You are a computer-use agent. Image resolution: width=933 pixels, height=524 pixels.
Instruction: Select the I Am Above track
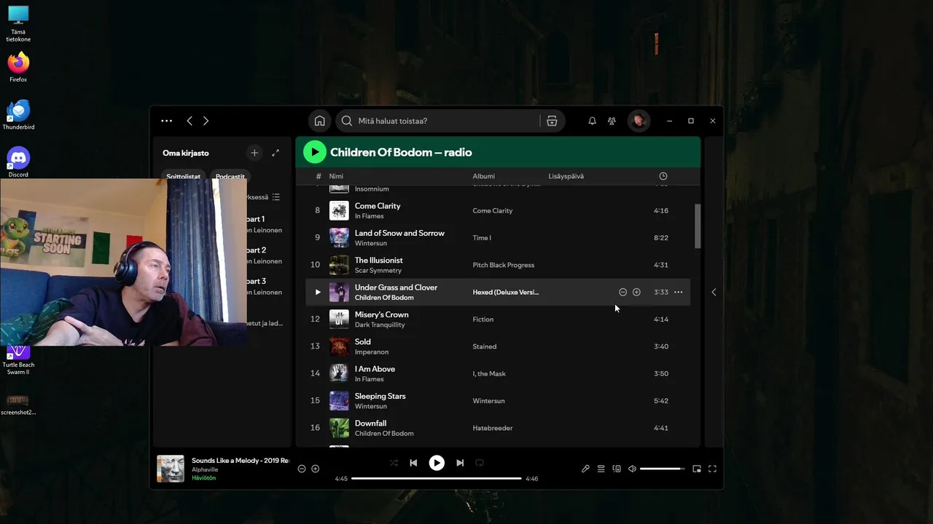click(375, 369)
